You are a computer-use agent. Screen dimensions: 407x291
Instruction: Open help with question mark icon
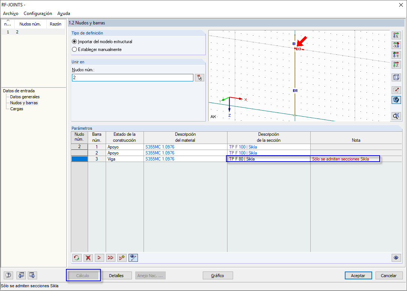coord(9,275)
